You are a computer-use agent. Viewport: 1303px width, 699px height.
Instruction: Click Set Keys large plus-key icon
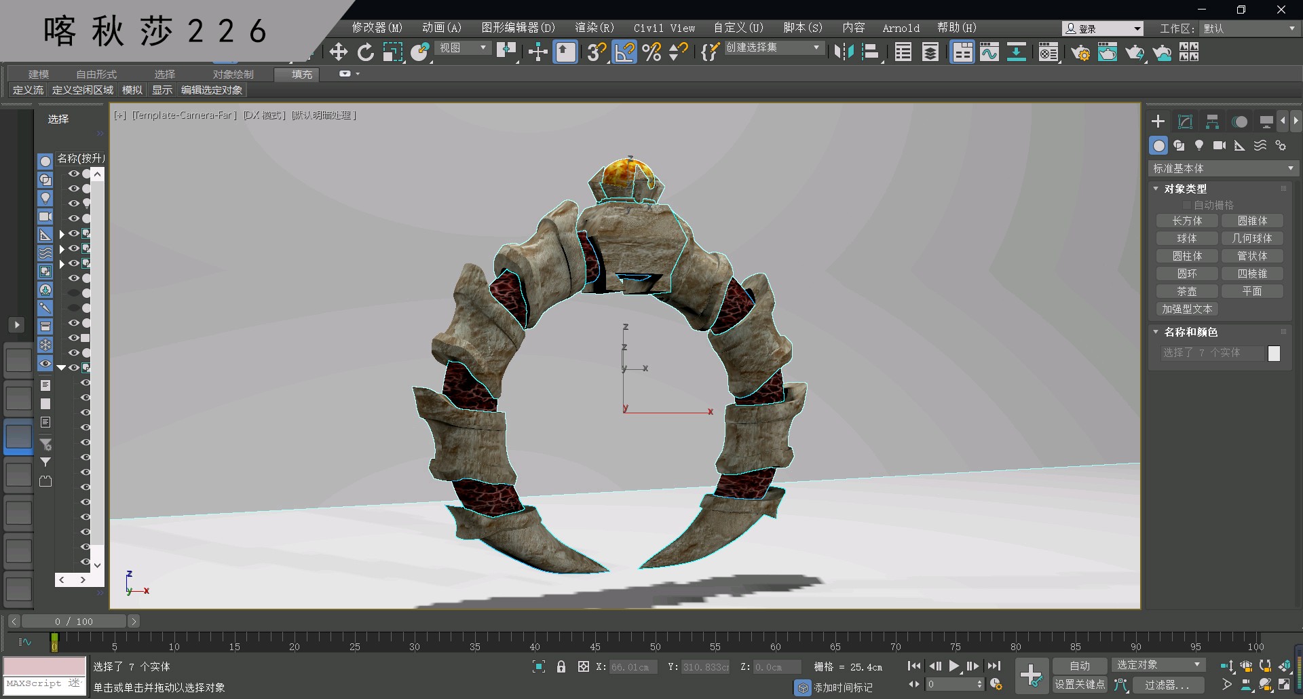[1032, 676]
